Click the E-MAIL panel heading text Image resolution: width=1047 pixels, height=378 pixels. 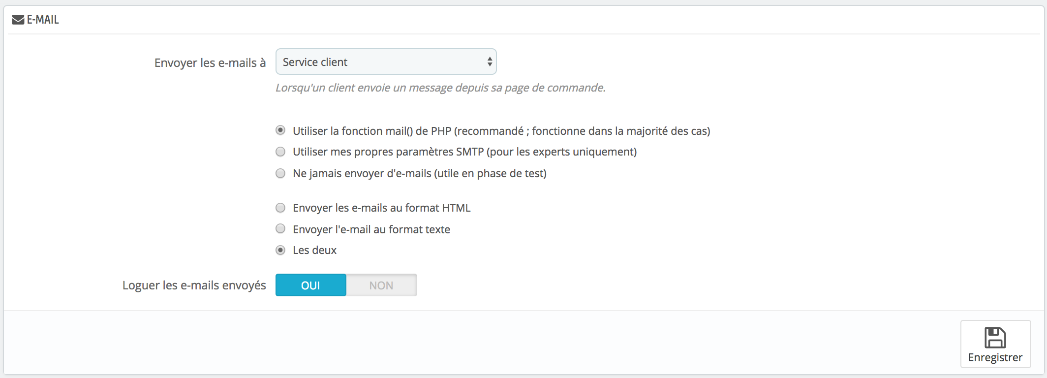click(43, 20)
